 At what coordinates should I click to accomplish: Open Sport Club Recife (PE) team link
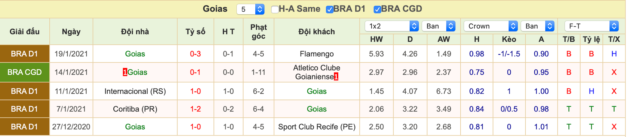point(317,127)
